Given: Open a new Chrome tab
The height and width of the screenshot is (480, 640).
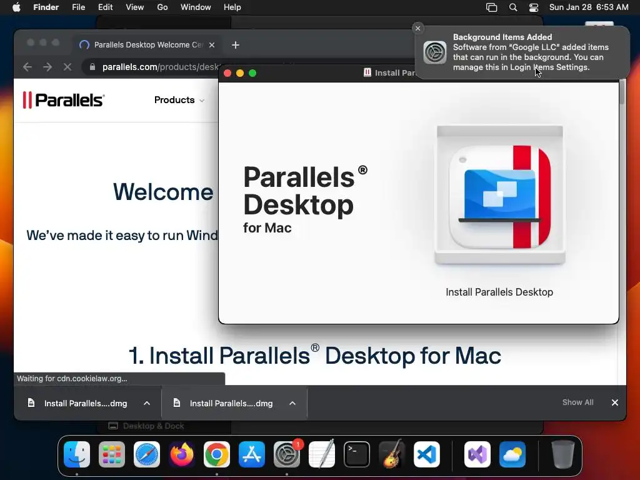Looking at the screenshot, I should [236, 45].
